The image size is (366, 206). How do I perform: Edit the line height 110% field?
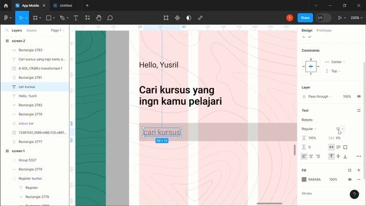click(312, 138)
